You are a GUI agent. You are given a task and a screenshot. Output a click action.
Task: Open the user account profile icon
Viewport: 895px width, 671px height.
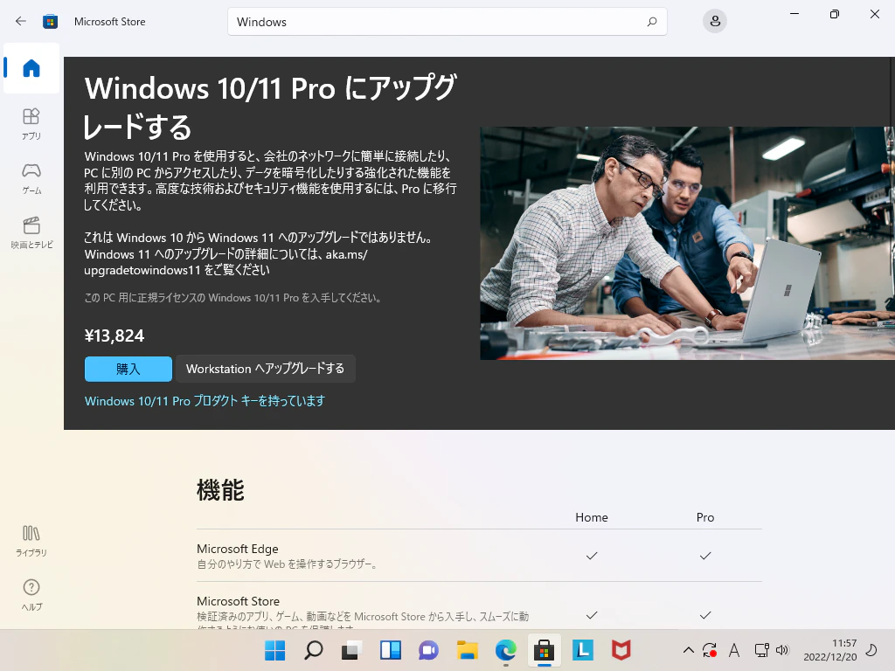point(715,22)
